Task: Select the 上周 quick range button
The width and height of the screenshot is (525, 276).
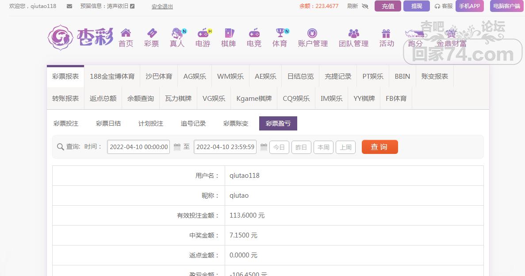Action: [345, 147]
